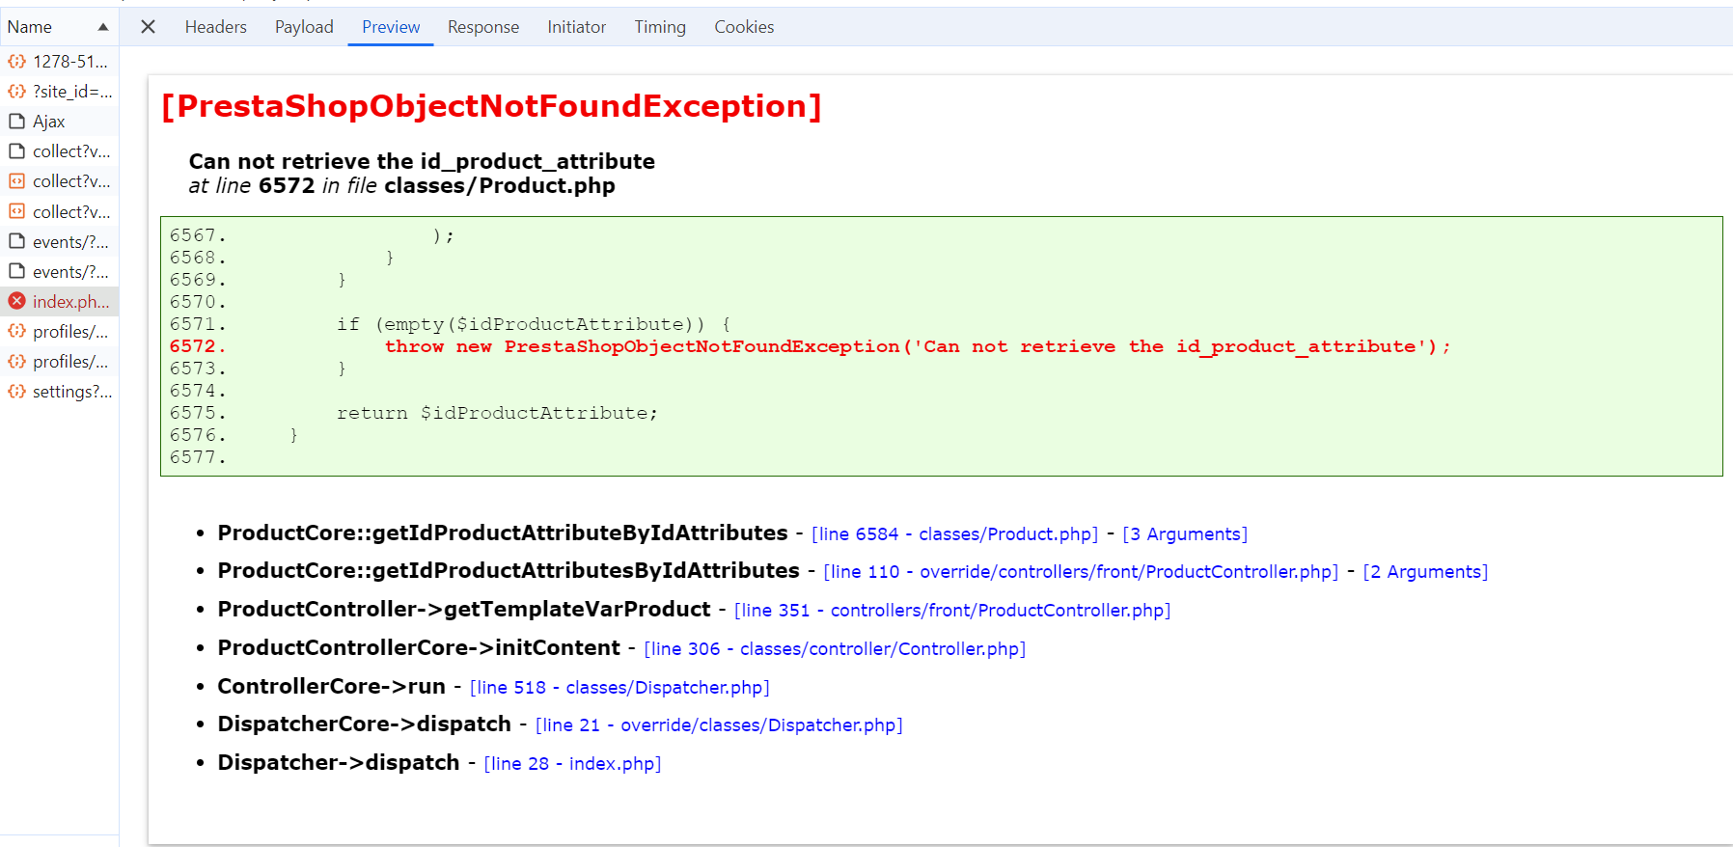Image resolution: width=1733 pixels, height=847 pixels.
Task: Open link line 306 classes/controller/Controller.php
Action: click(x=835, y=649)
